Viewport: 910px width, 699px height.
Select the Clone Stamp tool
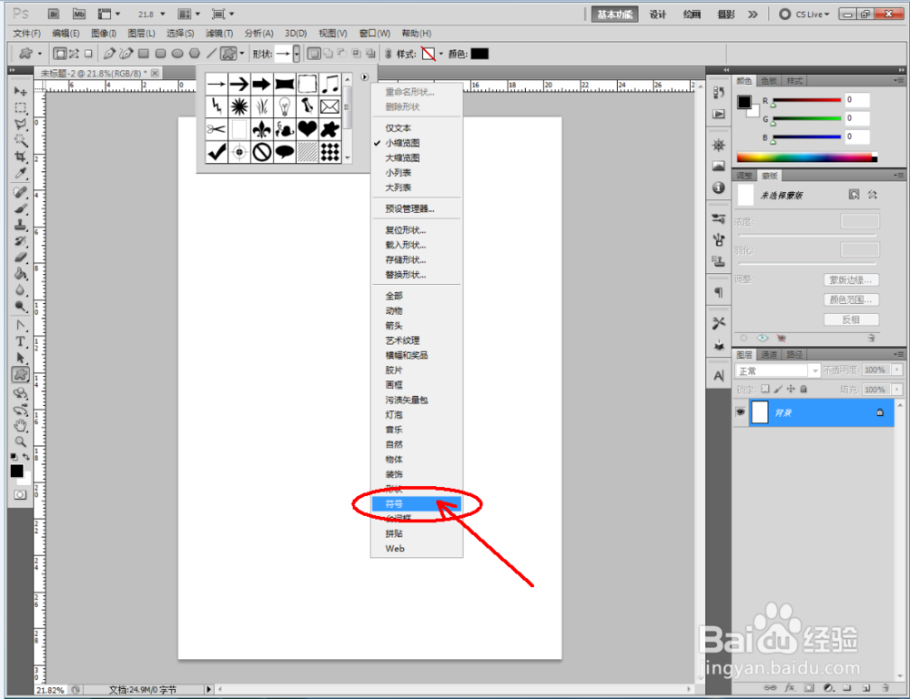coord(20,225)
